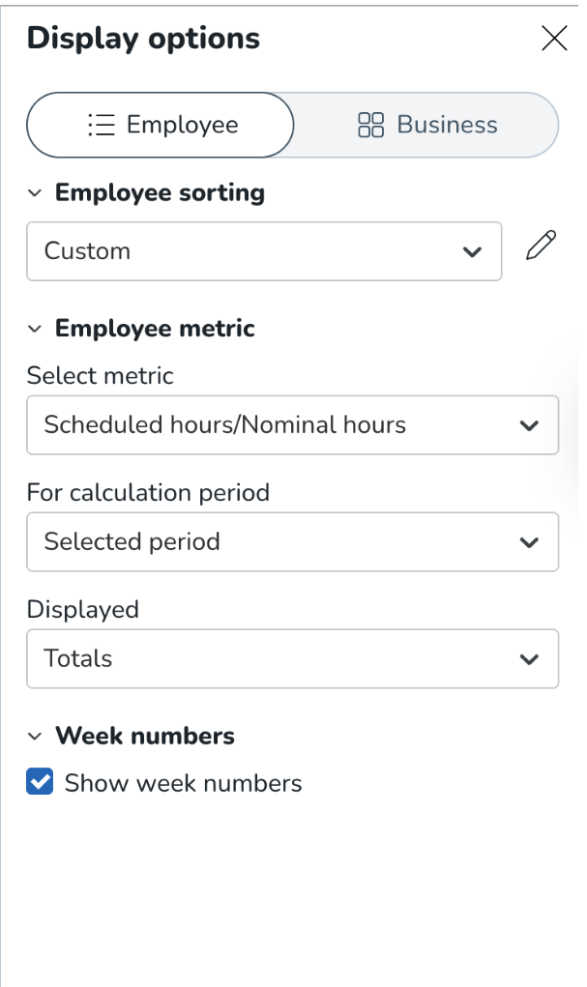Click the arrow on the Selected period dropdown

pyautogui.click(x=529, y=542)
